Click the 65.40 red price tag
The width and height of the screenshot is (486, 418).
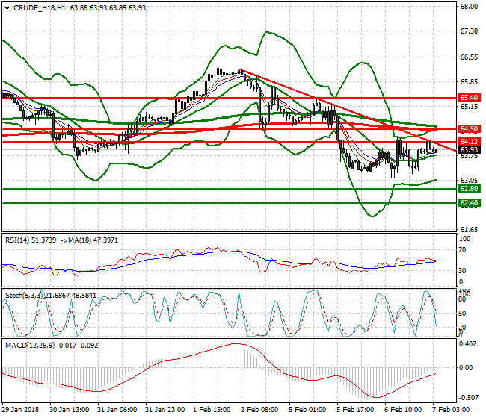[469, 98]
